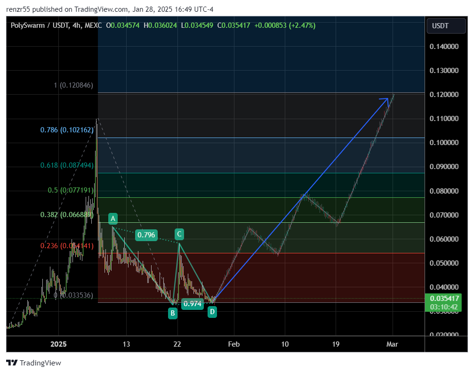Click the 0.120000 price axis label

coord(444,94)
